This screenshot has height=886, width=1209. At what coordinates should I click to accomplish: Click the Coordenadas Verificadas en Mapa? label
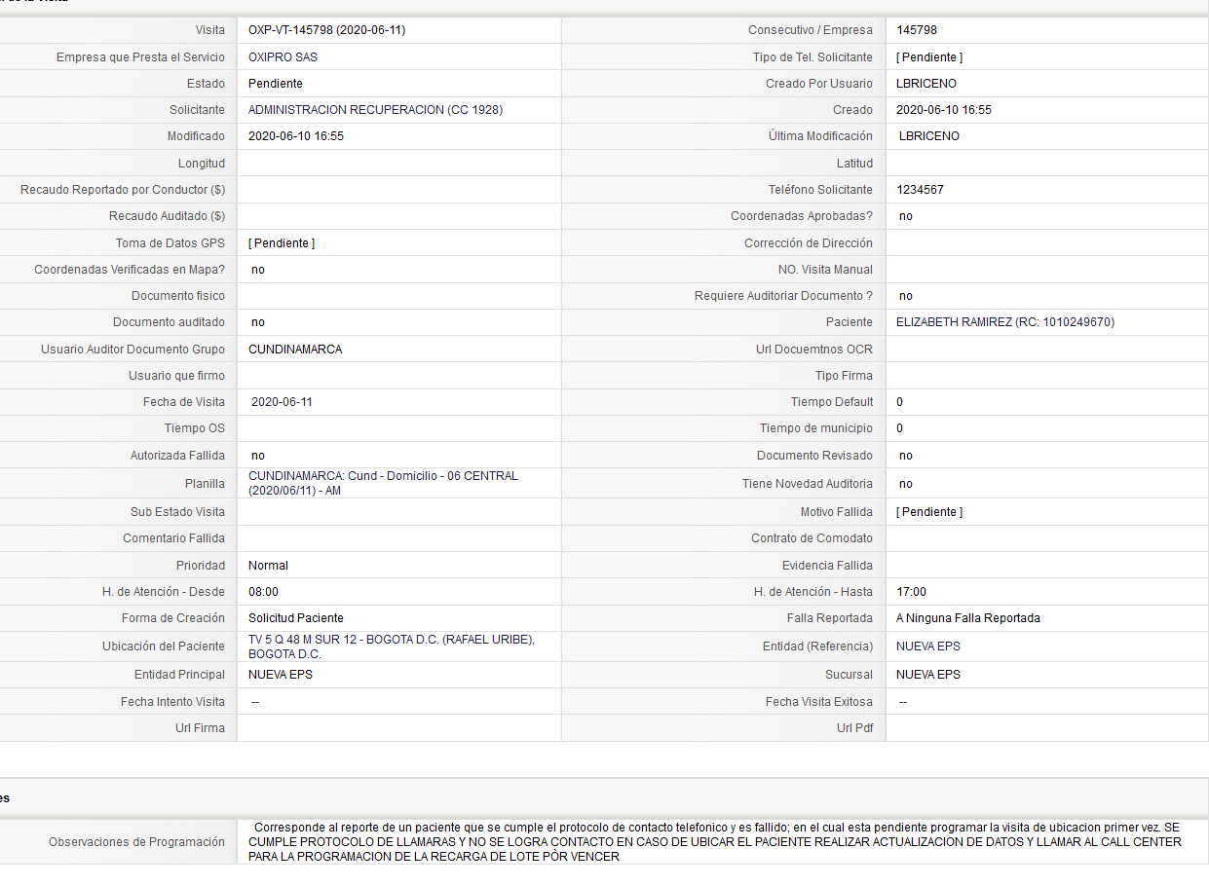130,270
